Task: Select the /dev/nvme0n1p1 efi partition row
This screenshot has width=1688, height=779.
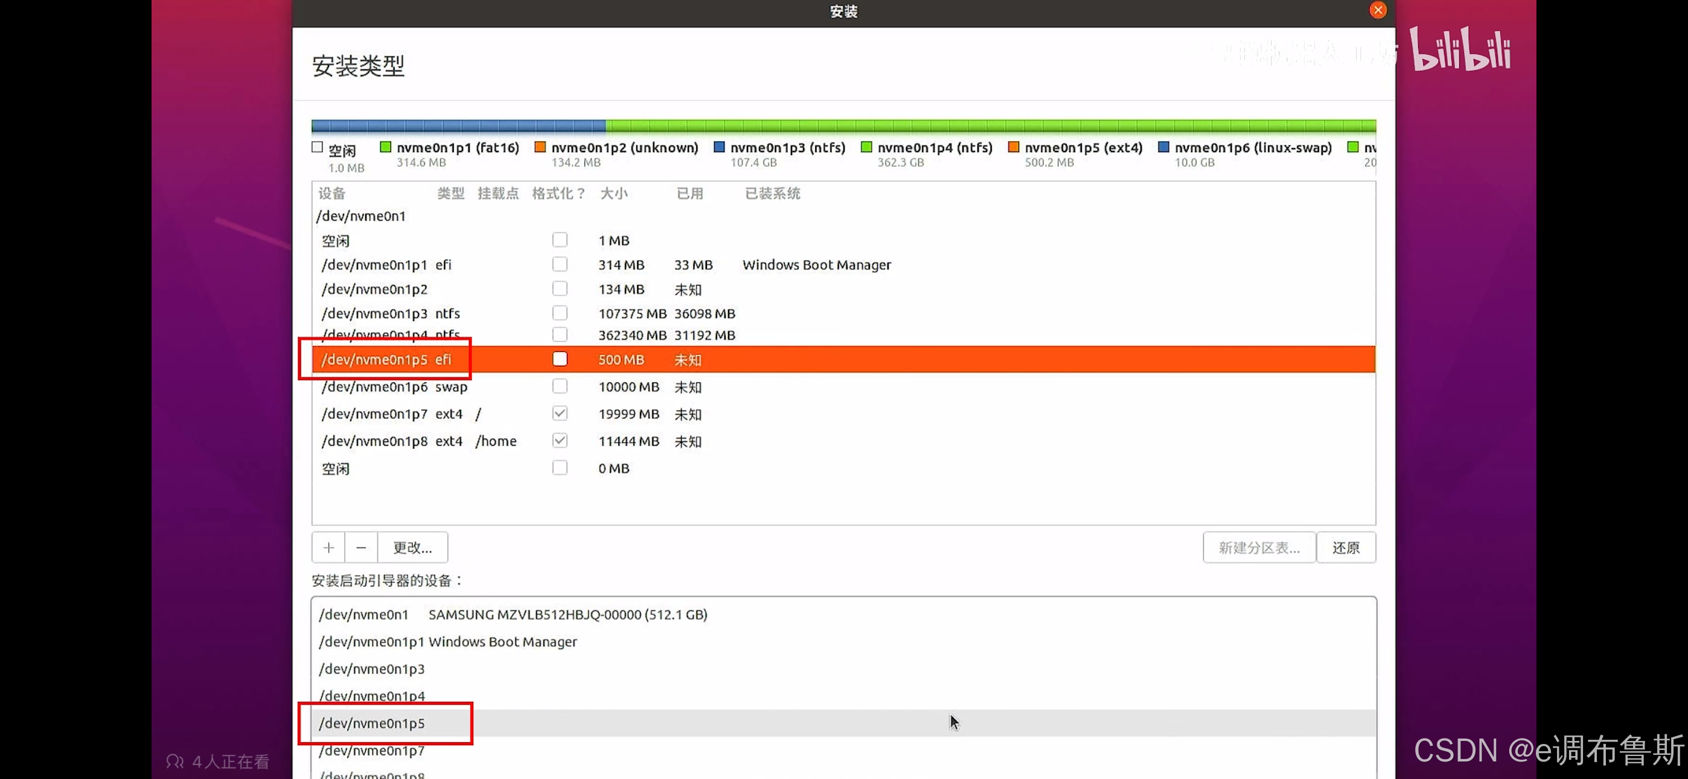Action: (x=844, y=264)
